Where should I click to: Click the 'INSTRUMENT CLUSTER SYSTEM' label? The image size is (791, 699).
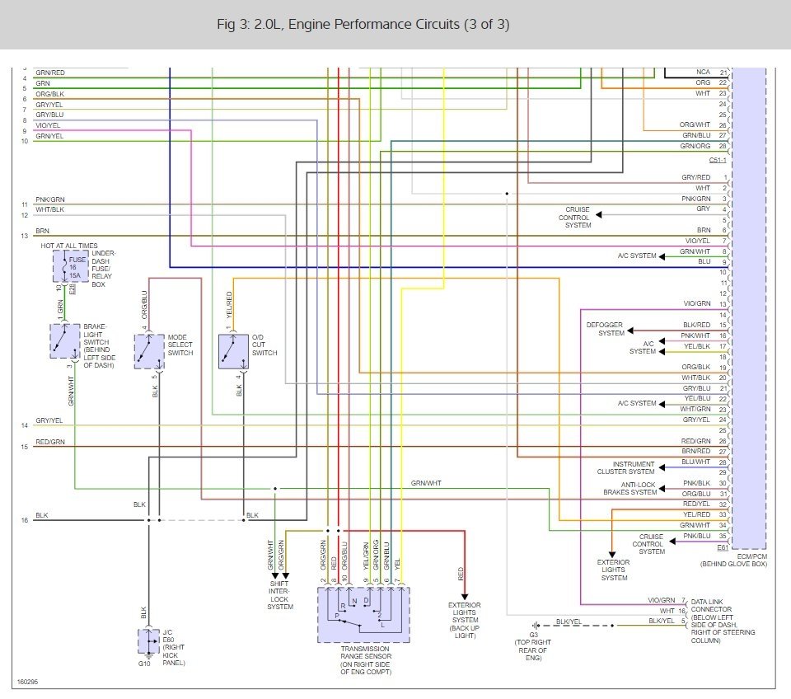pos(625,467)
